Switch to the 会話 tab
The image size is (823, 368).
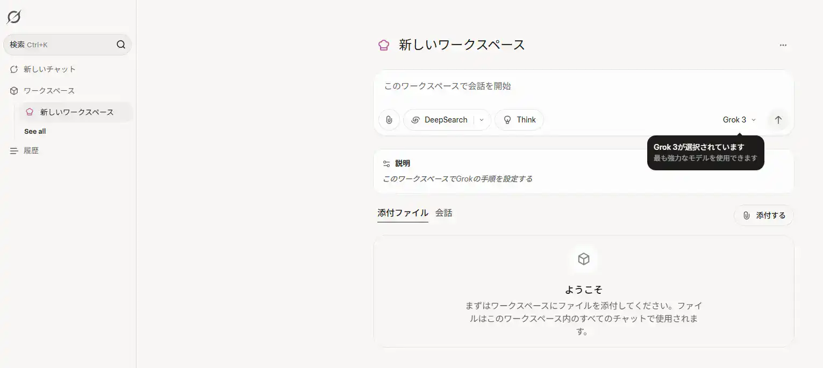pyautogui.click(x=443, y=213)
